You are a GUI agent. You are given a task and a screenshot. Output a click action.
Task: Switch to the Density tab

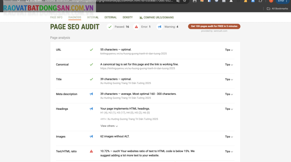coord(127,17)
